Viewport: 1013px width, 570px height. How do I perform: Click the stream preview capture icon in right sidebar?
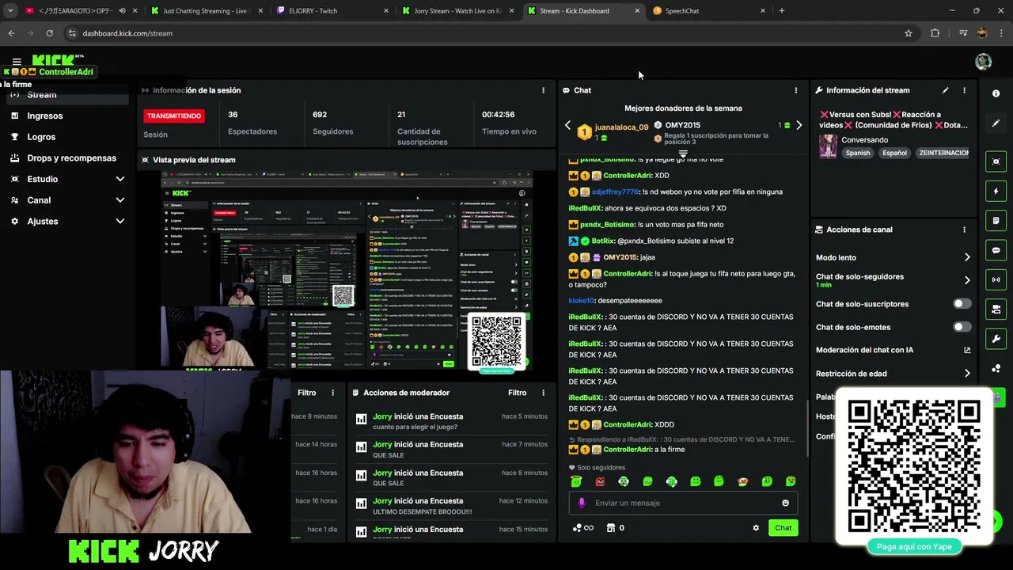tap(996, 161)
